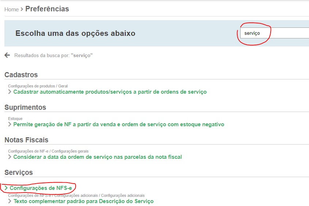The width and height of the screenshot is (309, 206).
Task: Open Considerar a data da ordem de serviço
Action: pyautogui.click(x=97, y=157)
